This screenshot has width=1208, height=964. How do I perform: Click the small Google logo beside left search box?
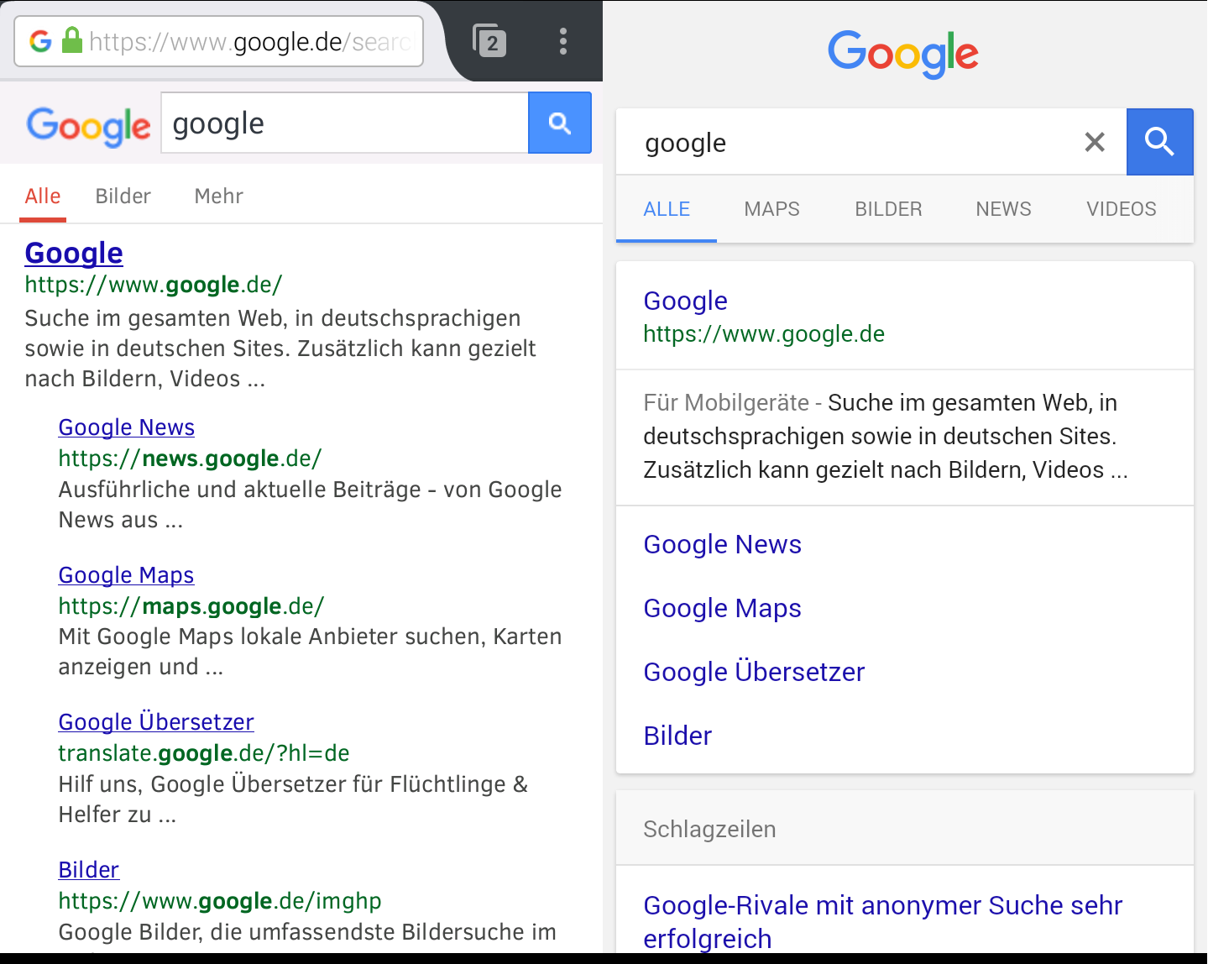pos(88,126)
